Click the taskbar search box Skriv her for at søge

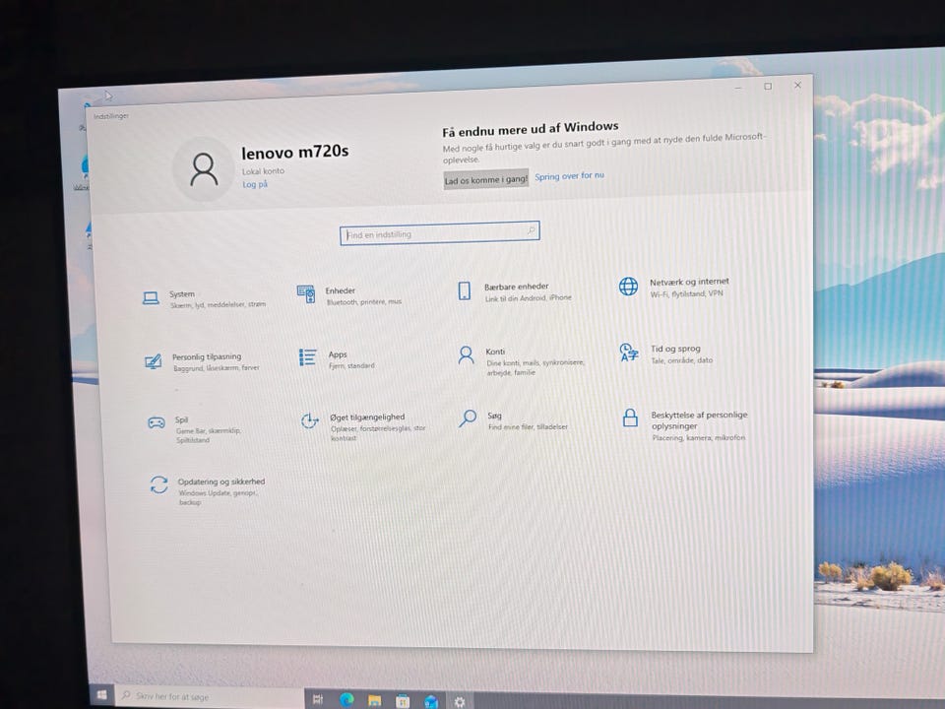click(x=209, y=696)
